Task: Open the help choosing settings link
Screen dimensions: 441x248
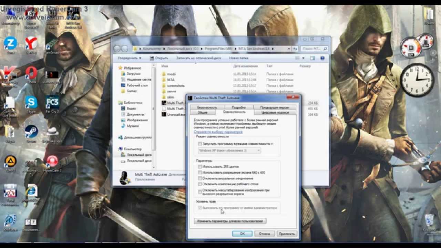Action: pos(218,132)
